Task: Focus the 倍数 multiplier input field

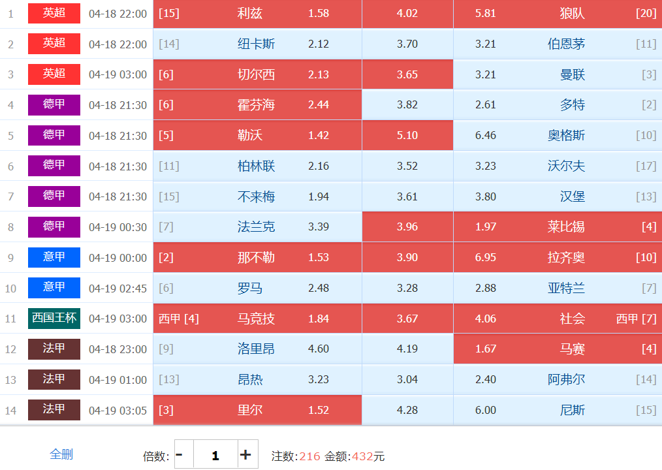Action: point(215,455)
